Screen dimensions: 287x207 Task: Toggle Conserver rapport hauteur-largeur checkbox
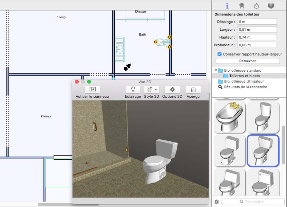(x=219, y=54)
